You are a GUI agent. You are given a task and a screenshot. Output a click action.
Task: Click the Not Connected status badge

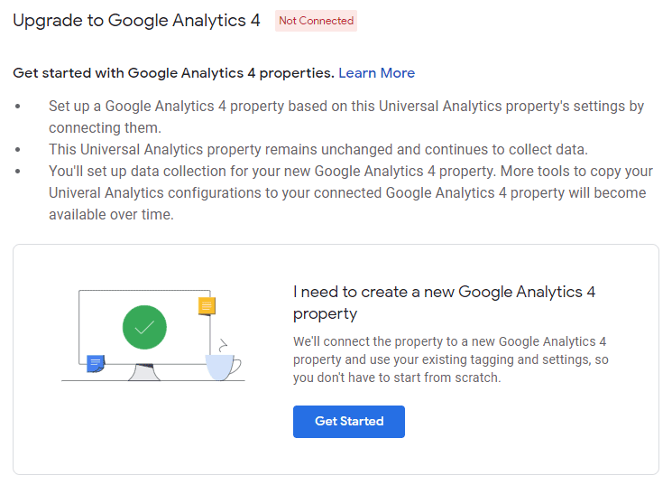point(317,21)
